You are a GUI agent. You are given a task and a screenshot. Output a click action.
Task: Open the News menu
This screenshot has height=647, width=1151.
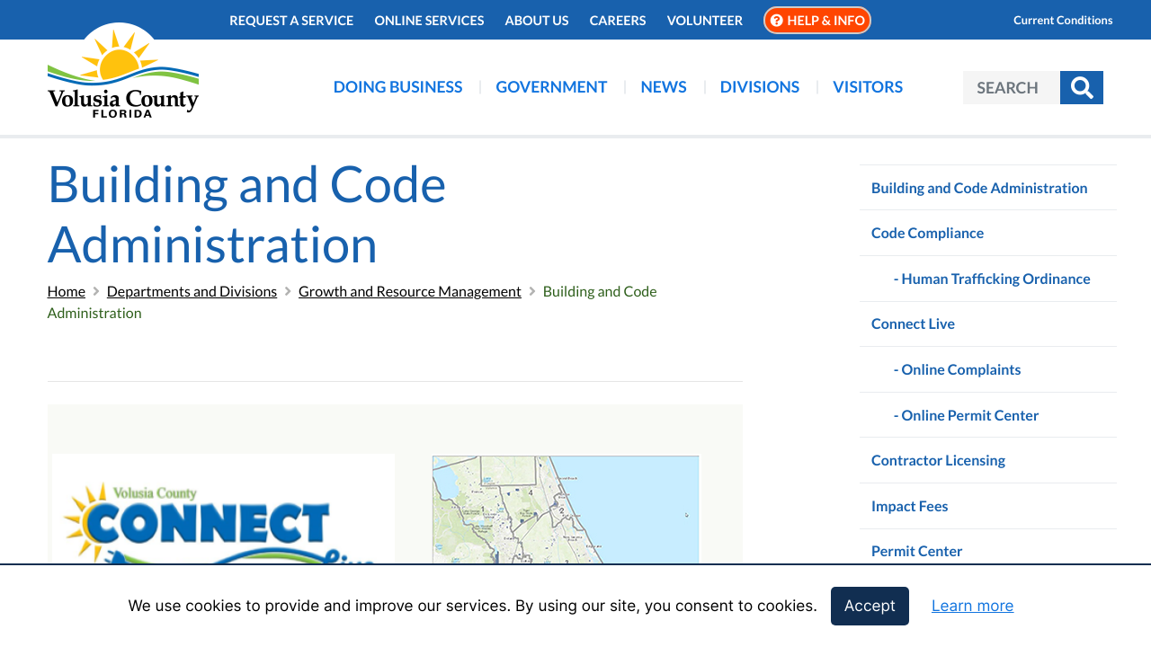click(x=664, y=87)
